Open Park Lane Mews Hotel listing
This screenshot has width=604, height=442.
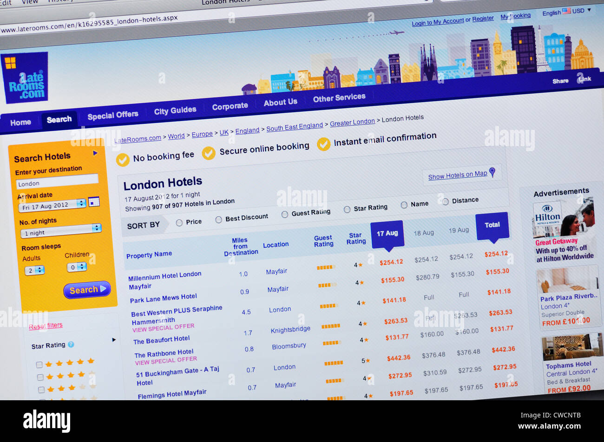[163, 298]
